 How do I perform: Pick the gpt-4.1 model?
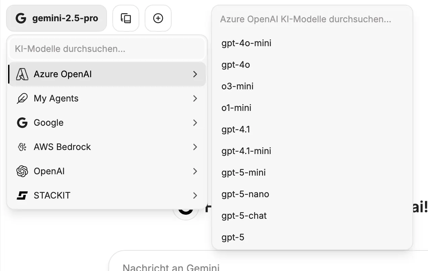coord(236,129)
